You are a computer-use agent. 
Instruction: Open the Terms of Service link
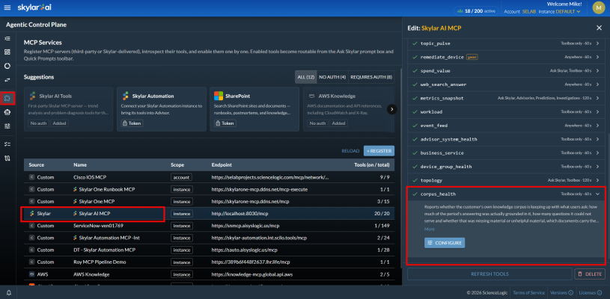pyautogui.click(x=529, y=292)
